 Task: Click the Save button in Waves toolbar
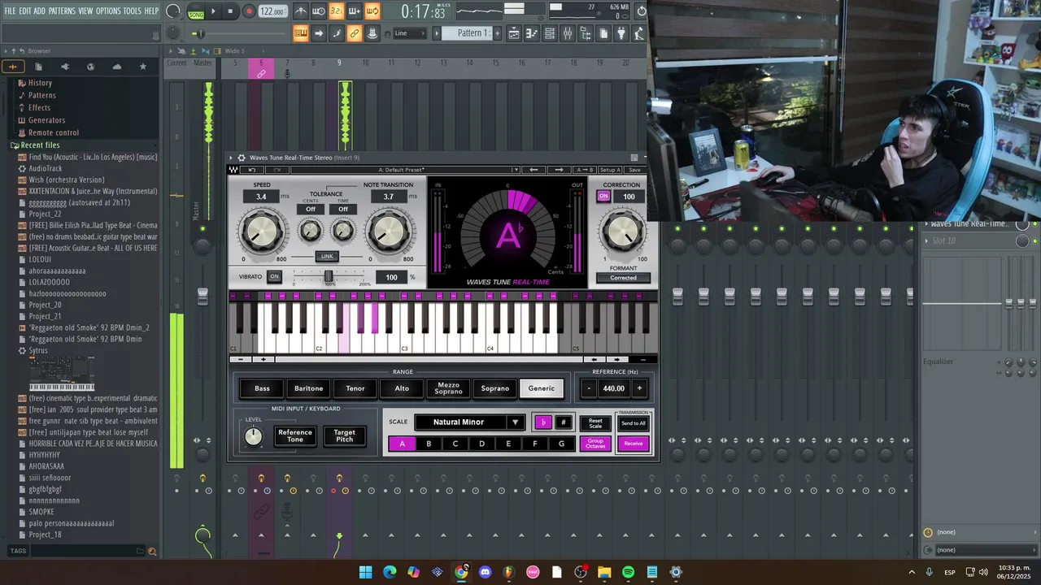point(634,170)
